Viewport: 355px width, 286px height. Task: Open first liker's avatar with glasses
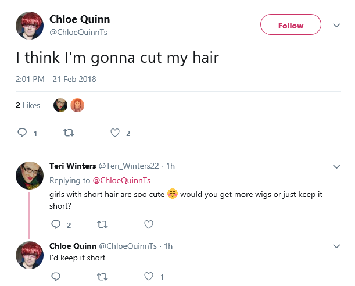pos(60,105)
